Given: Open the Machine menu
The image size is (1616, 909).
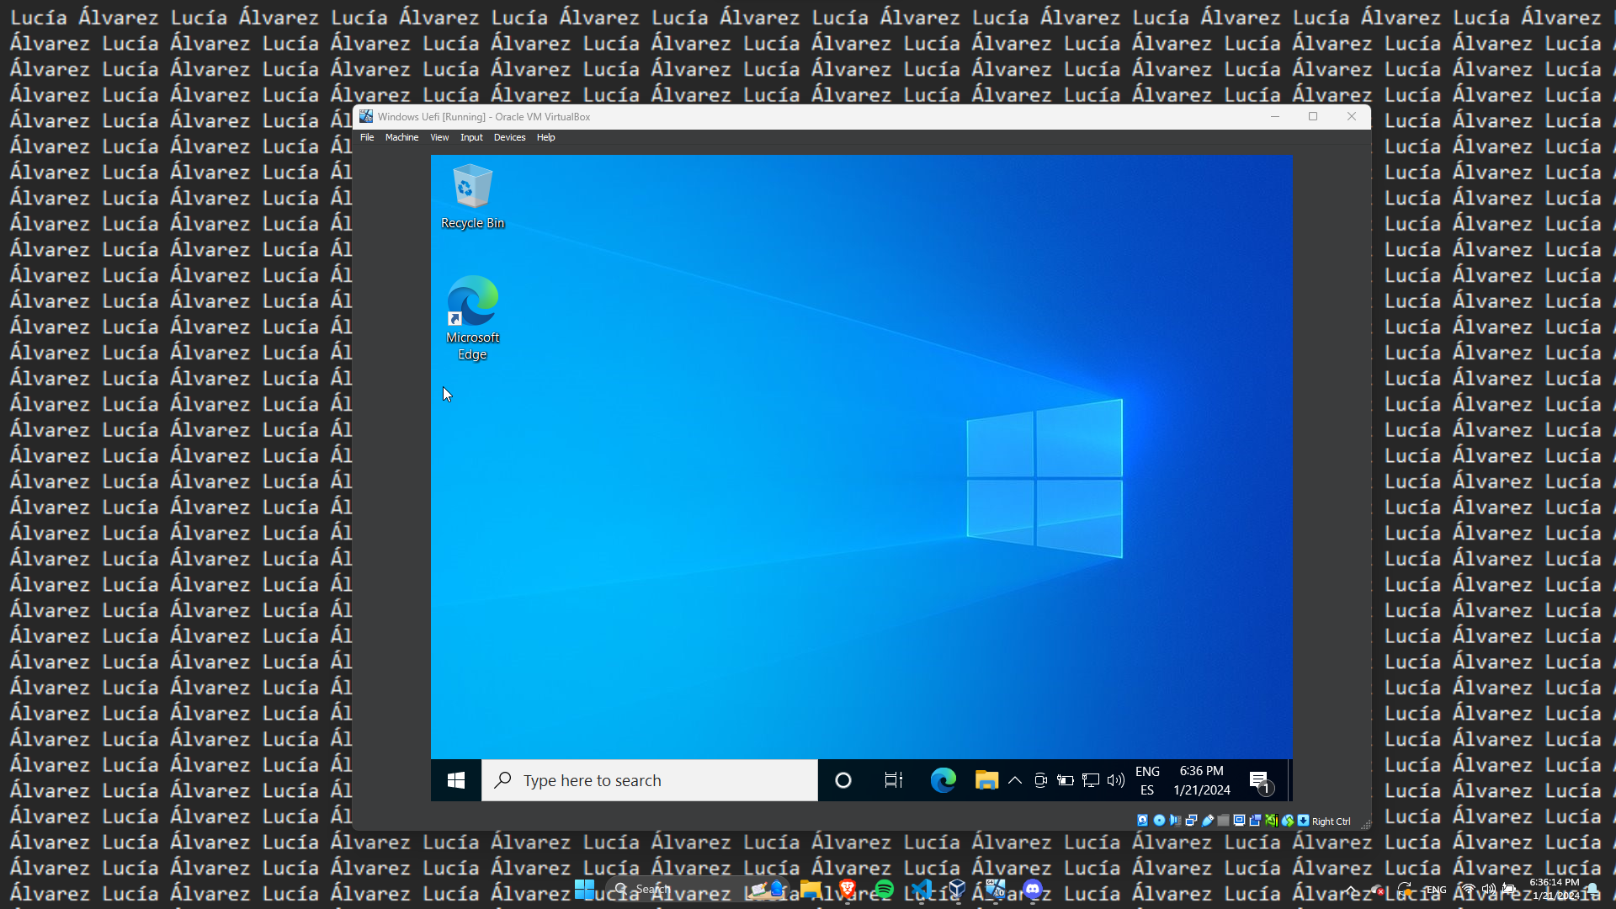Looking at the screenshot, I should tap(401, 137).
